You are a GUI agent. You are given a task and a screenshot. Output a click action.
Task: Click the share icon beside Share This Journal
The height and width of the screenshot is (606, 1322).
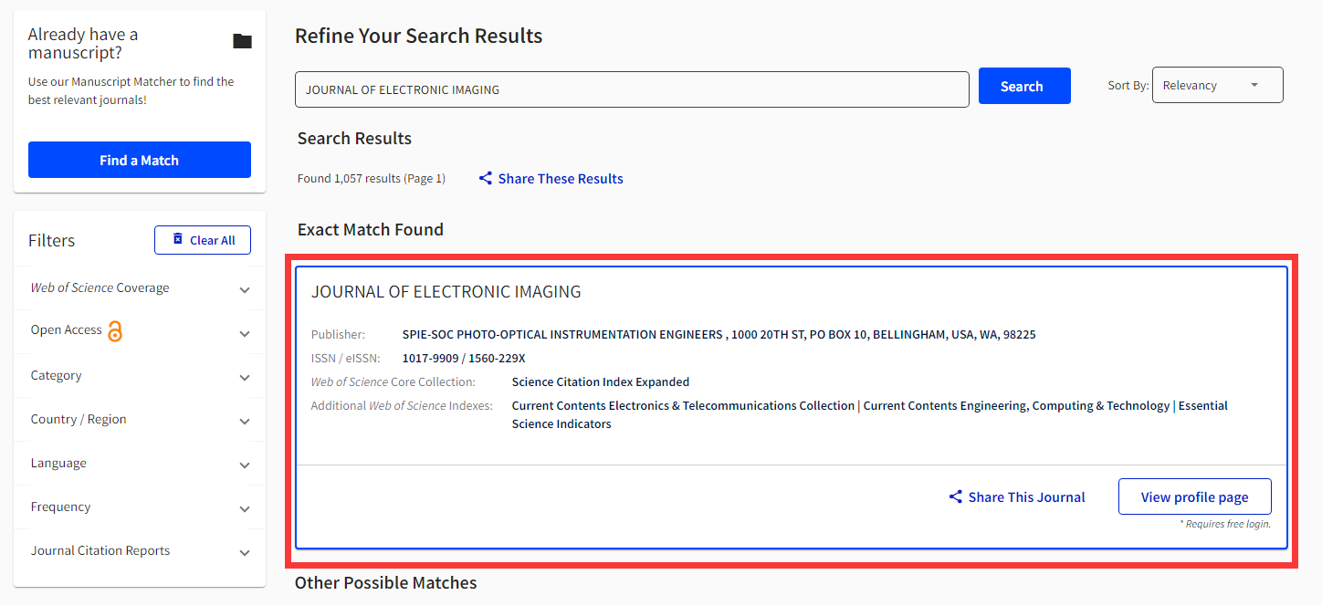pyautogui.click(x=956, y=497)
